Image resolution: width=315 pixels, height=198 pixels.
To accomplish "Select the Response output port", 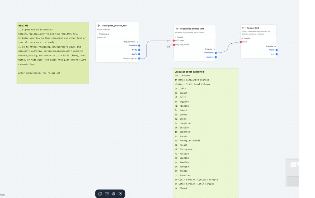I will click(x=215, y=53).
